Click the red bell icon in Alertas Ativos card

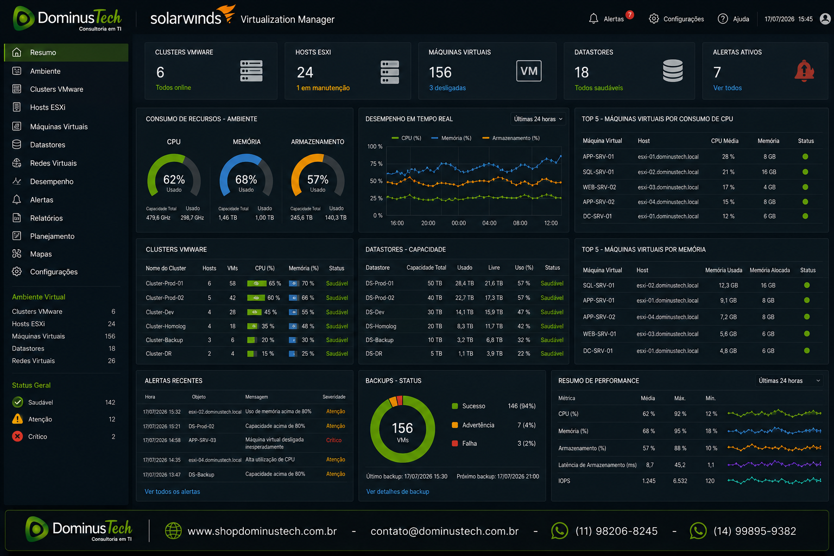click(x=804, y=71)
